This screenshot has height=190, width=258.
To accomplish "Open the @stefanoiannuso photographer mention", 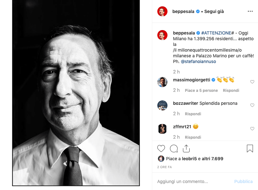I will (x=198, y=61).
